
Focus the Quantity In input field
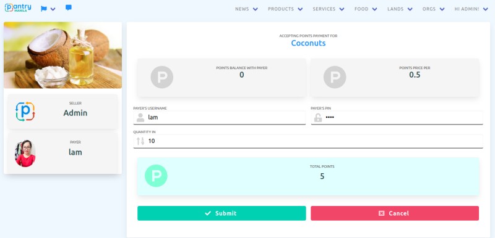[308, 141]
